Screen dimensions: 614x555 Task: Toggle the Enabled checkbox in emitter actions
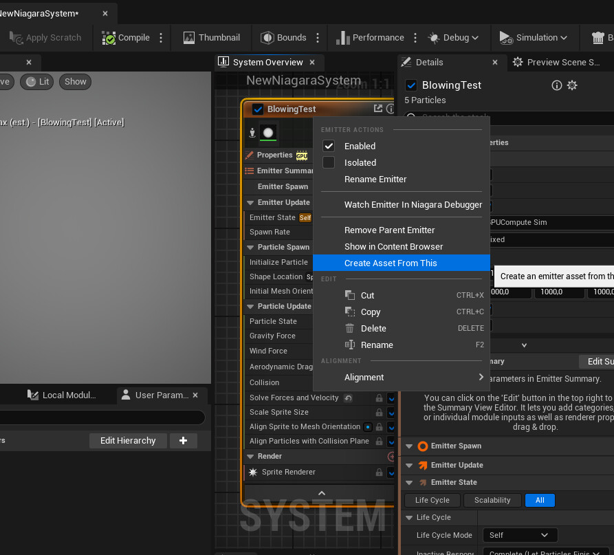tap(329, 146)
